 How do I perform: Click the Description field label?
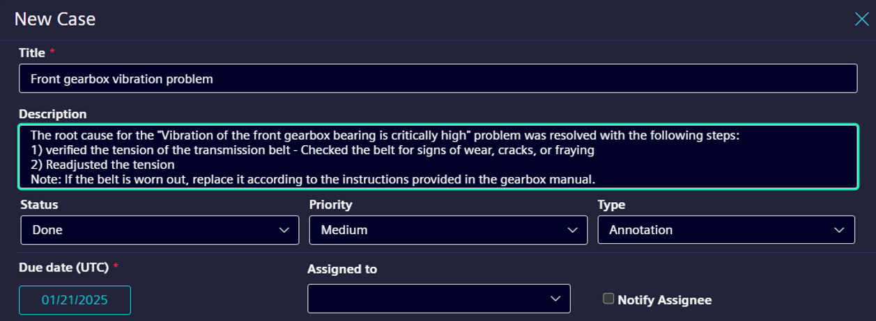tap(53, 114)
